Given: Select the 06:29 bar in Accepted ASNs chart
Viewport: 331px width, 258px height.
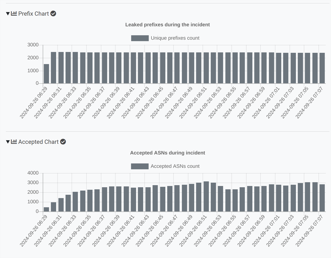Looking at the screenshot, I should 46,209.
